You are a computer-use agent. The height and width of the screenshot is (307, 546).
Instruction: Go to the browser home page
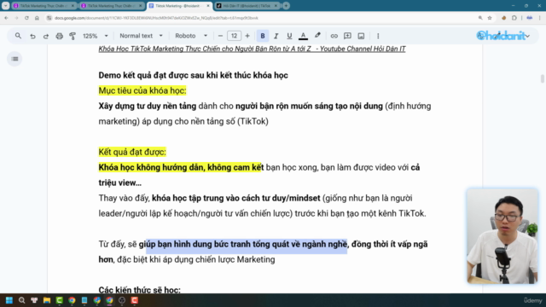click(37, 18)
